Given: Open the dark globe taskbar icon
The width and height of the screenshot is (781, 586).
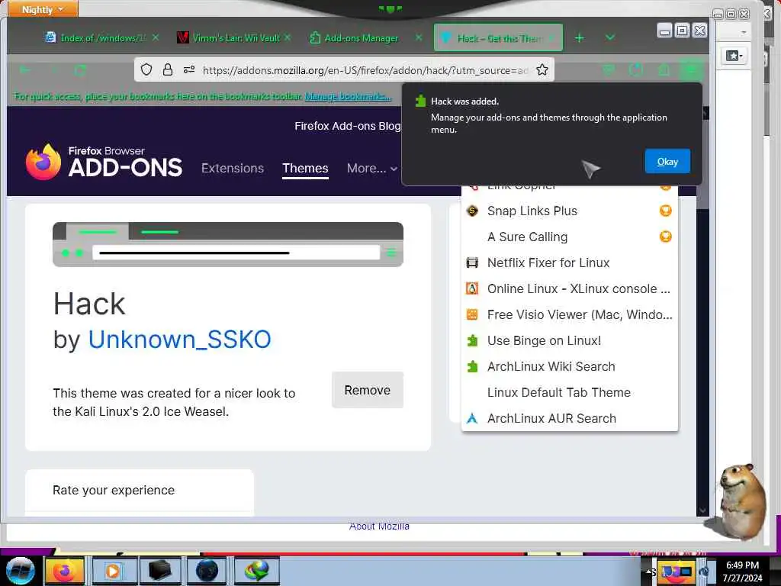Looking at the screenshot, I should coord(207,571).
